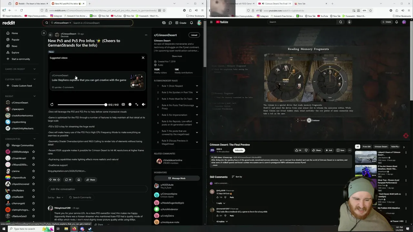The height and width of the screenshot is (232, 413).
Task: Upvote the Reddit post
Action: point(50,179)
